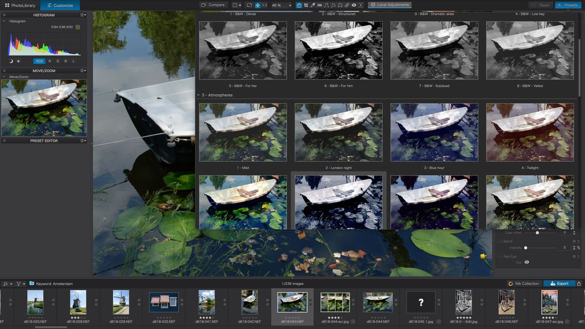The height and width of the screenshot is (329, 585).
Task: Toggle the Red Eye tool eye icon
Action: 526,262
